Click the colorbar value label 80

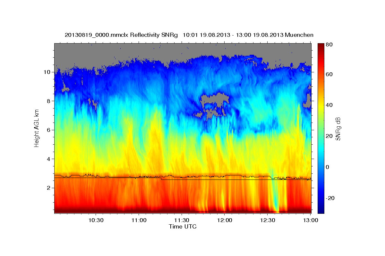tap(330, 44)
